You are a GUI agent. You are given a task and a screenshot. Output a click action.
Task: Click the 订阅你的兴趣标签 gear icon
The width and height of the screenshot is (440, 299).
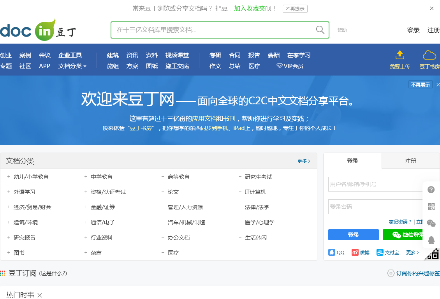pyautogui.click(x=391, y=273)
